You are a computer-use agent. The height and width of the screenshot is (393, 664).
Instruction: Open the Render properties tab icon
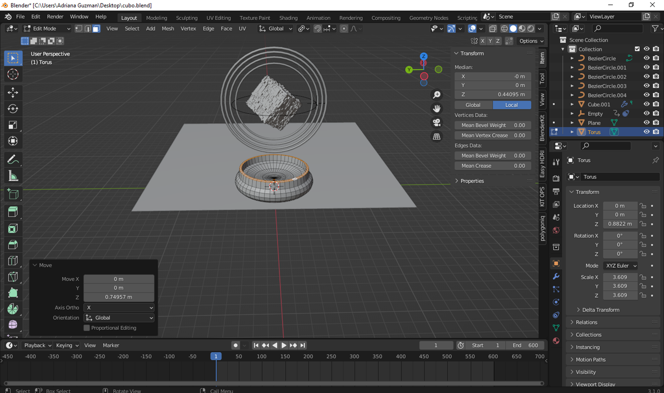556,179
